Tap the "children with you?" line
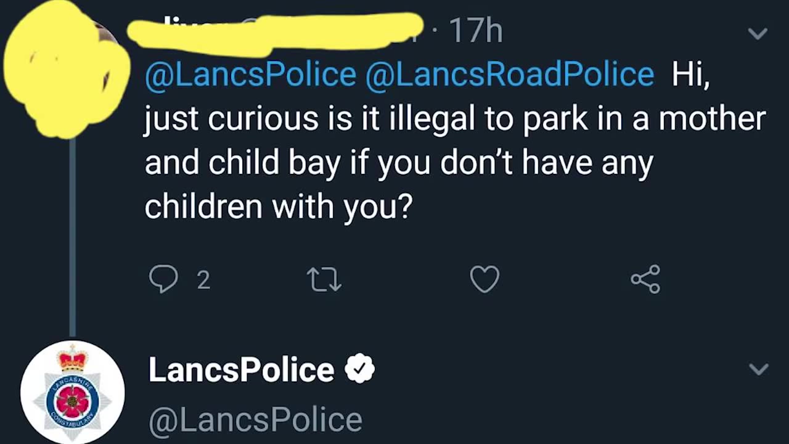This screenshot has width=789, height=444. (x=278, y=207)
